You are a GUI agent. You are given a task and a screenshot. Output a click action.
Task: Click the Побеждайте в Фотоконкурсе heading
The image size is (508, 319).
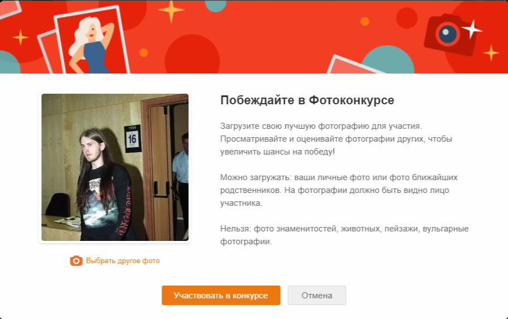tap(307, 100)
